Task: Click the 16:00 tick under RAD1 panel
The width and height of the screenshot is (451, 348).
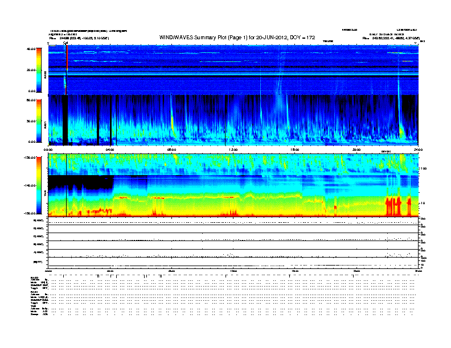Action: pos(295,150)
